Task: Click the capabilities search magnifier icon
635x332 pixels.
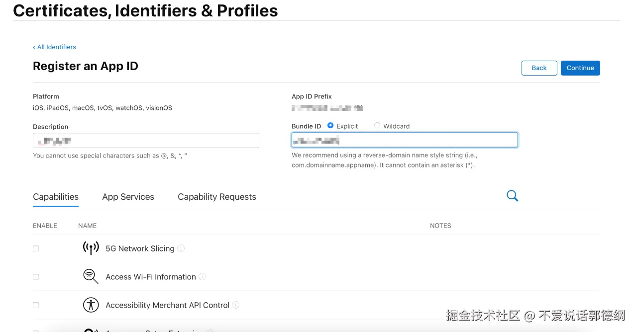Action: 512,196
